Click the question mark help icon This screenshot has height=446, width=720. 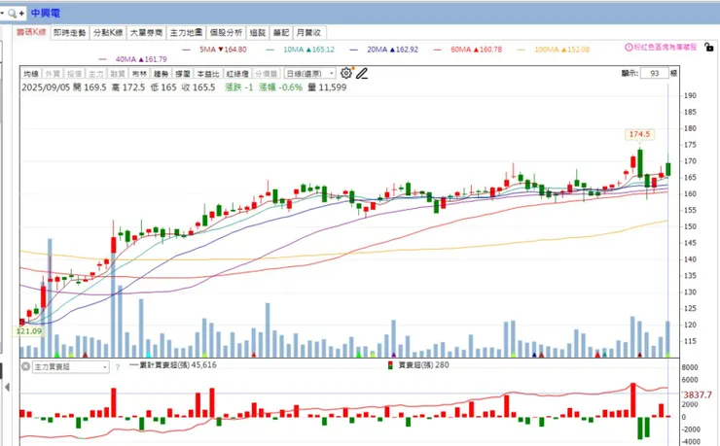point(118,366)
